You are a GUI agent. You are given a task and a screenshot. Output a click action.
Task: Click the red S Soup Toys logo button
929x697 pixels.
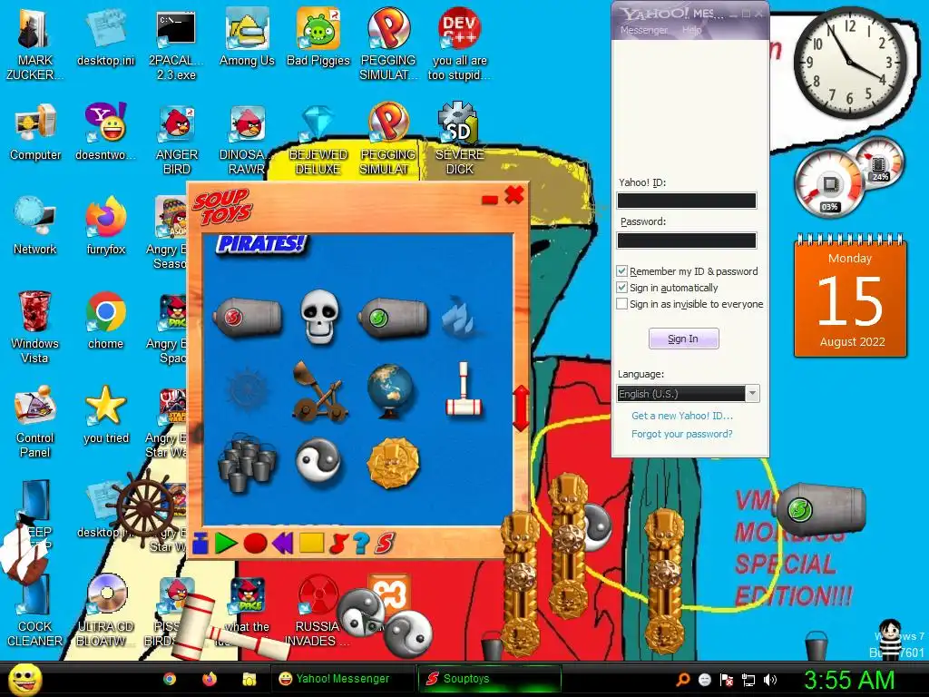[x=385, y=543]
